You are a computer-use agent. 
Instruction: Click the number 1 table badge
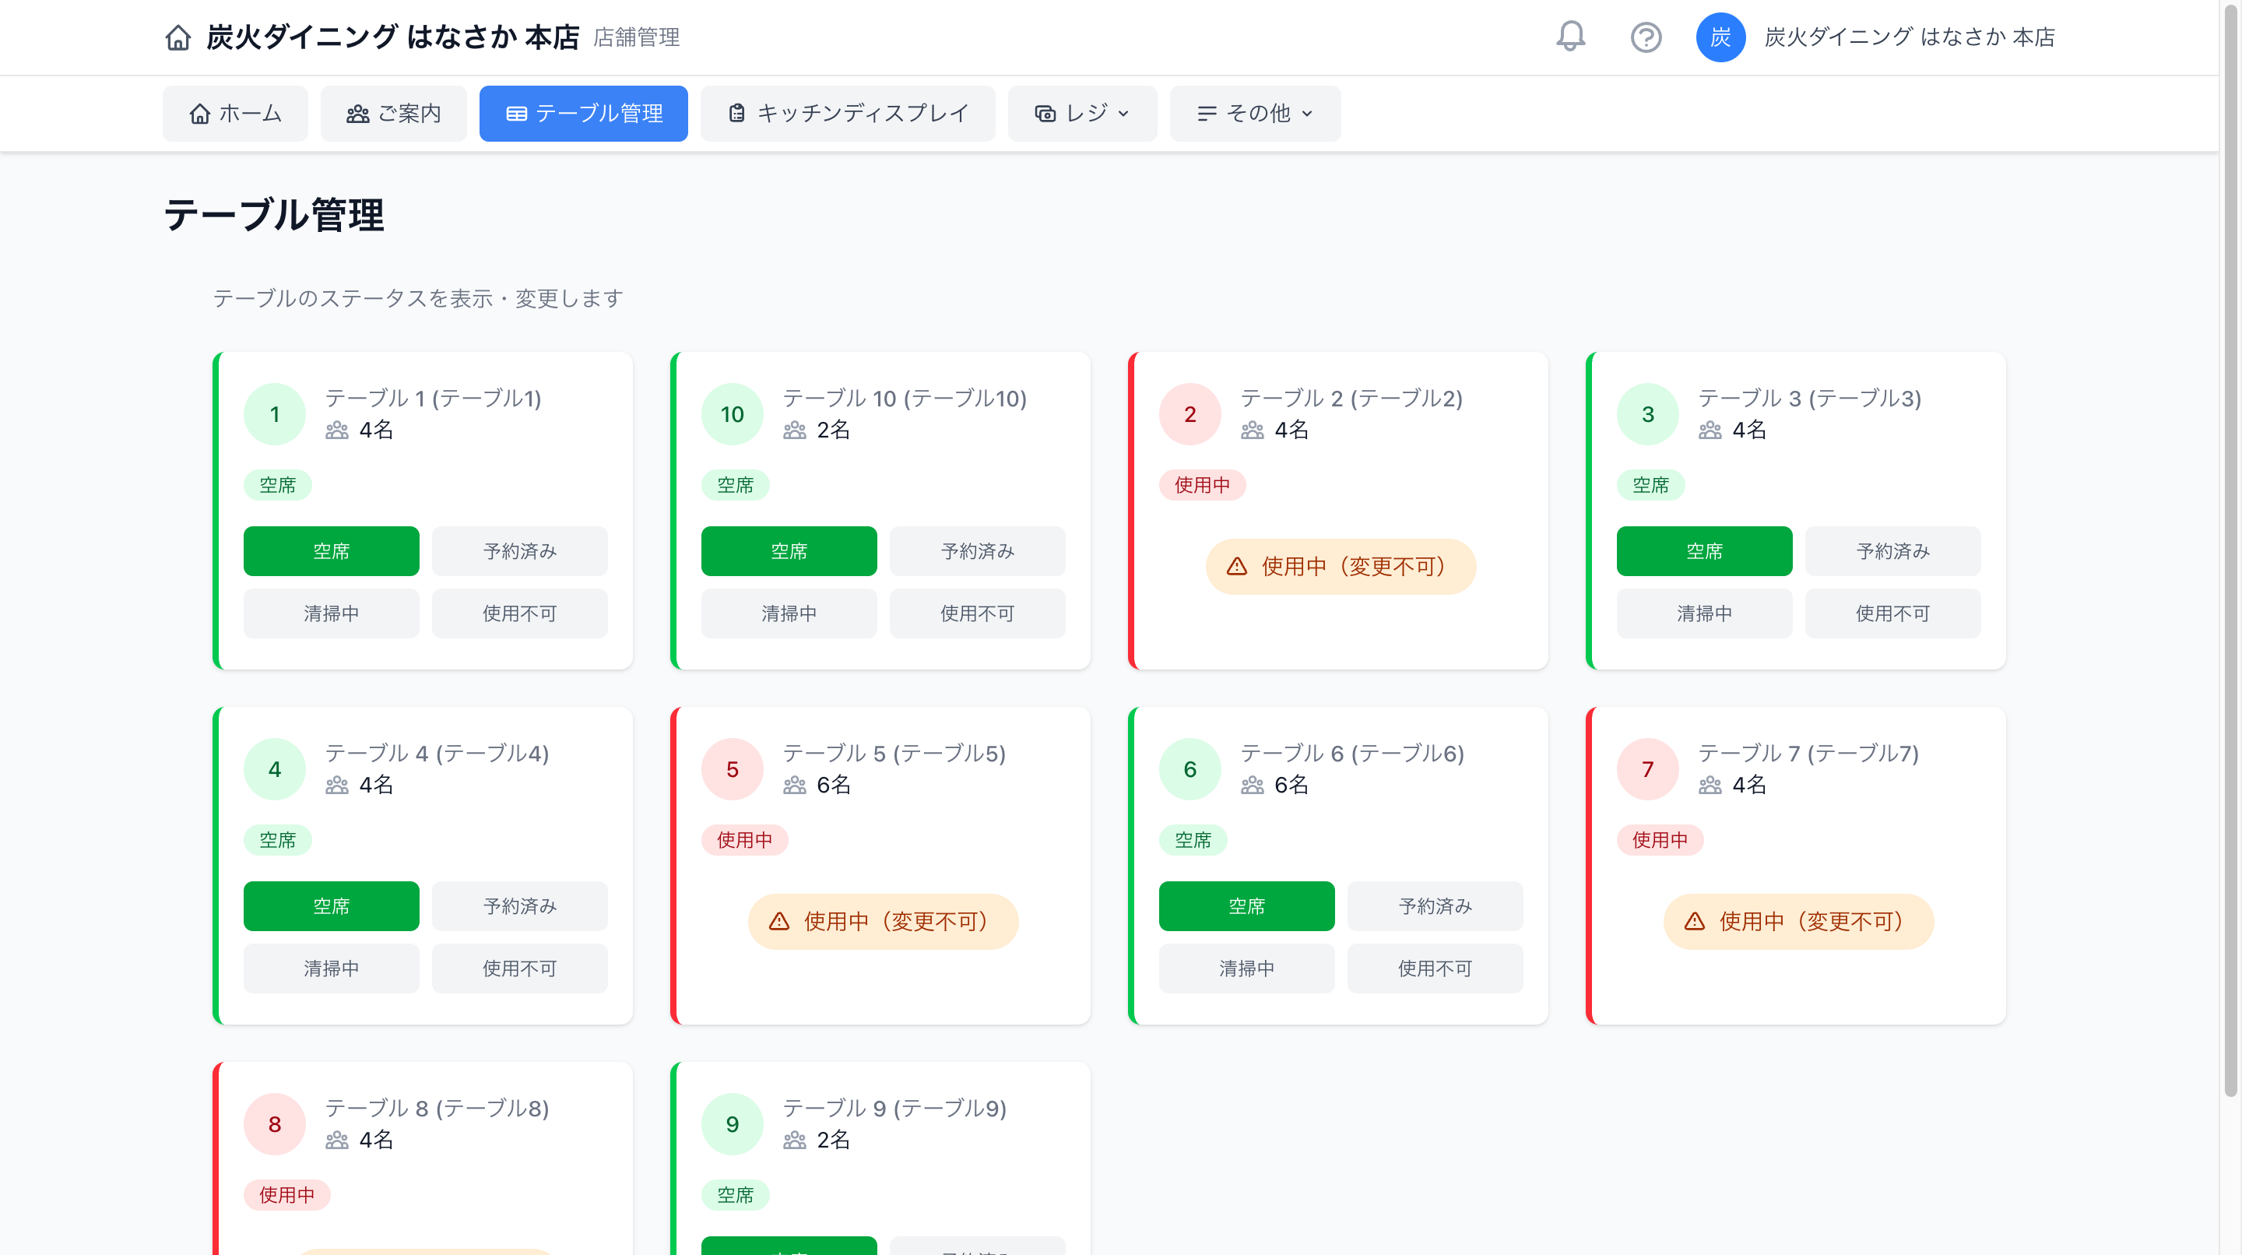click(274, 414)
